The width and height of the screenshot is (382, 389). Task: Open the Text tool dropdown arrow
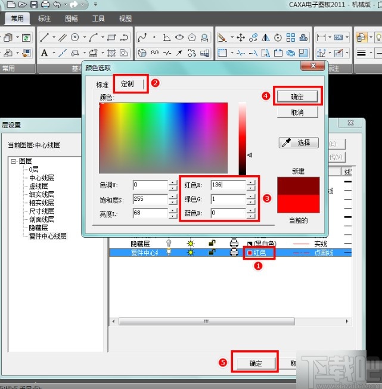tap(54, 52)
